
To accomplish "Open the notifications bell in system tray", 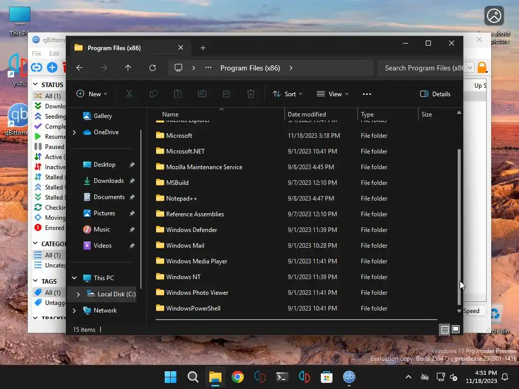I will point(505,377).
